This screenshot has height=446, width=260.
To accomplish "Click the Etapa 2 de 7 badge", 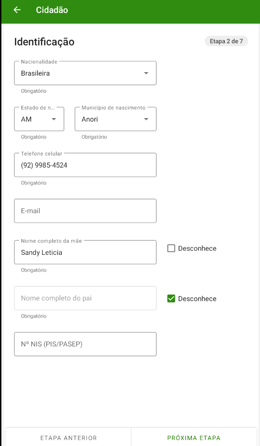I will tap(226, 41).
